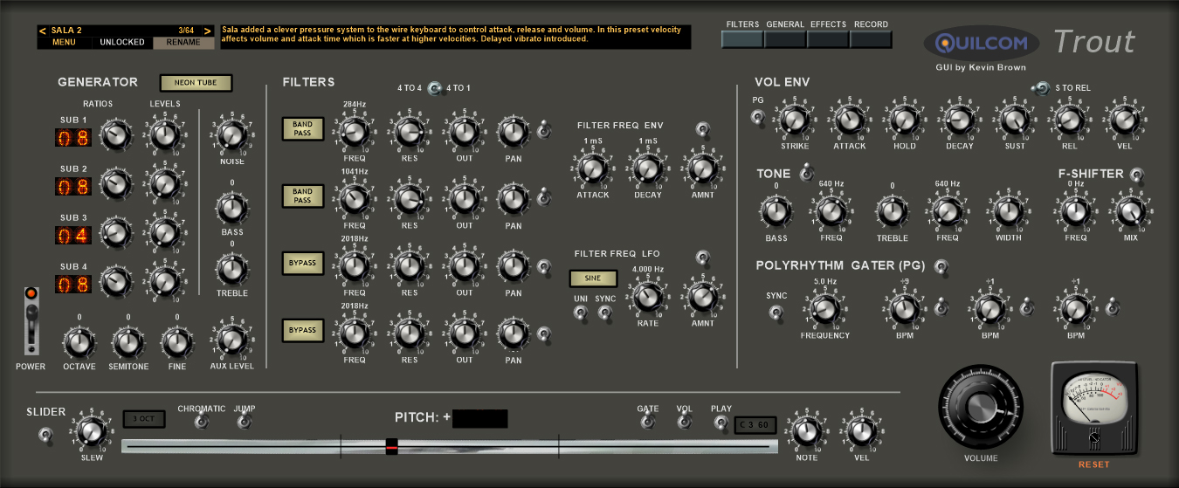
Task: Click the Quilcom logo
Action: pos(982,43)
